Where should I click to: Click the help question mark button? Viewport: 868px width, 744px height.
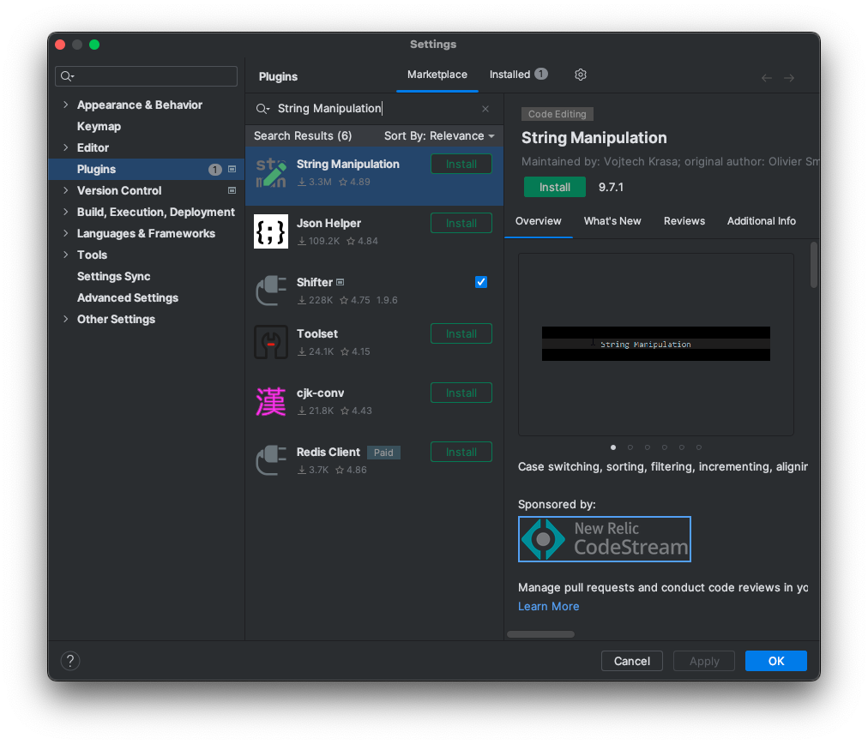70,661
